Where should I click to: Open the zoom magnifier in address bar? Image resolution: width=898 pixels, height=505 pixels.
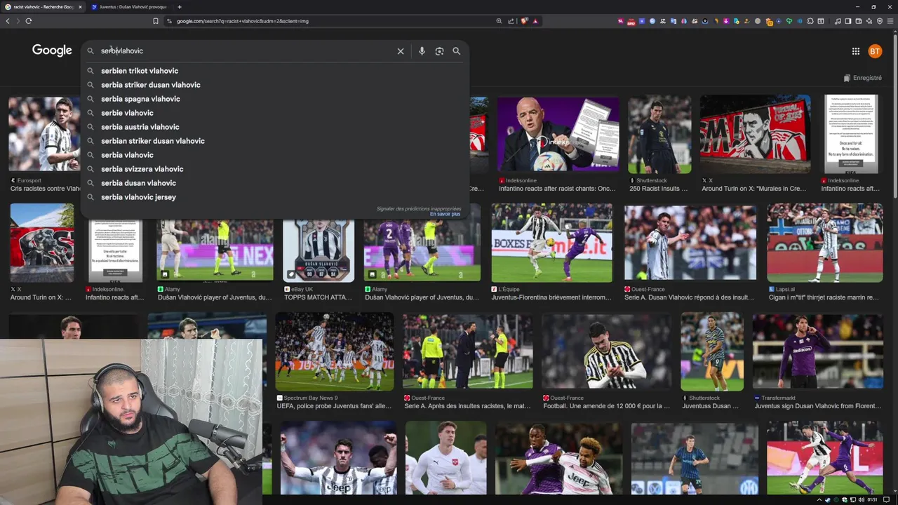[x=499, y=21]
